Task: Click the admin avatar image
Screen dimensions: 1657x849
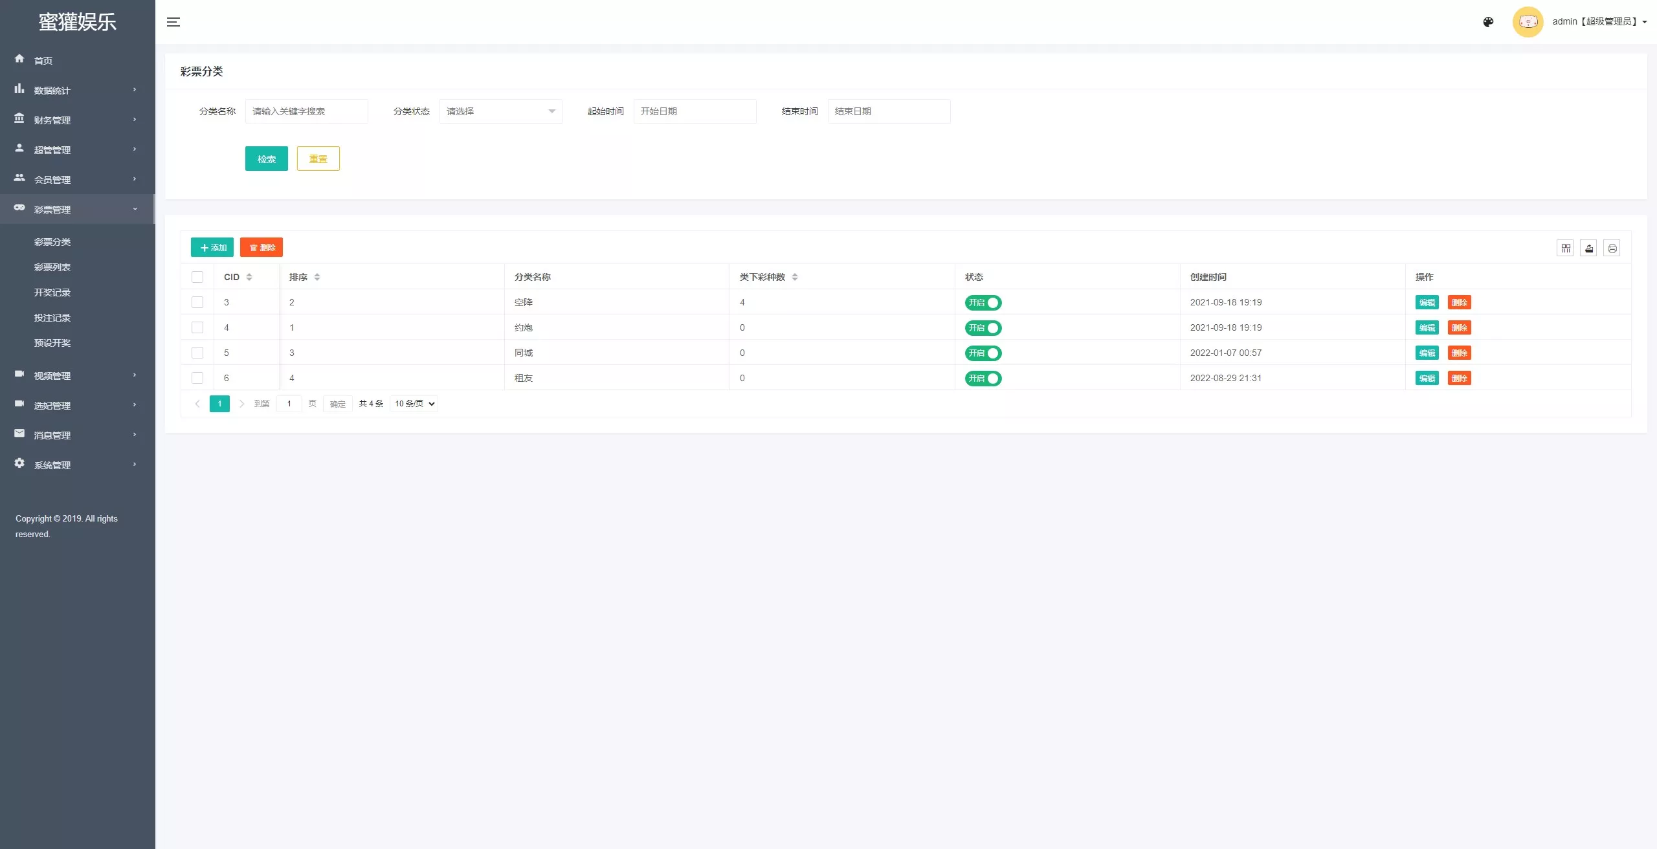Action: (1528, 22)
